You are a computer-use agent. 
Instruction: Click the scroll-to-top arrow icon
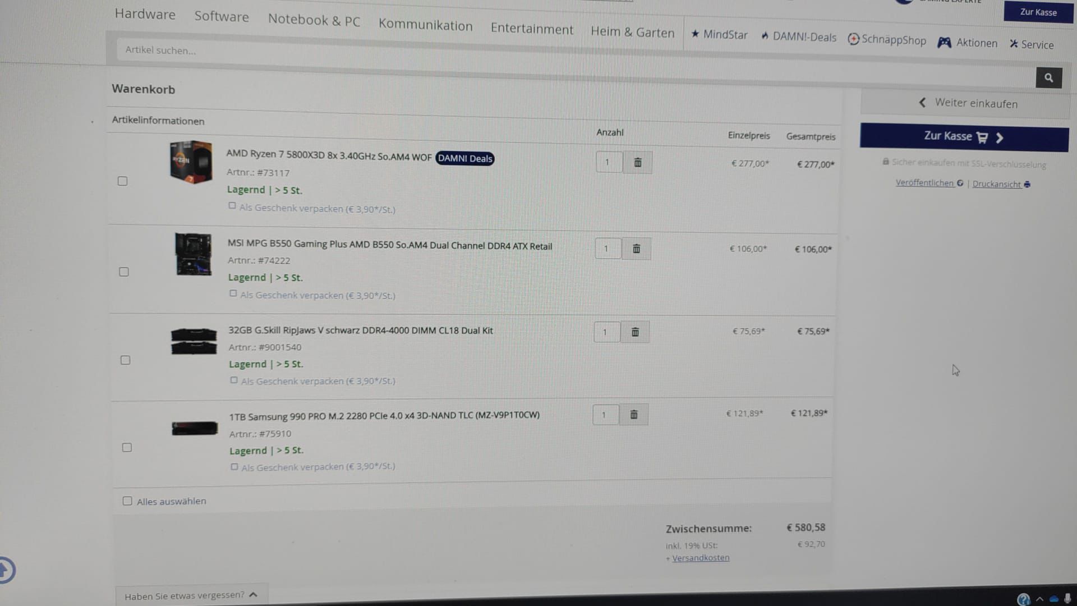(x=4, y=570)
